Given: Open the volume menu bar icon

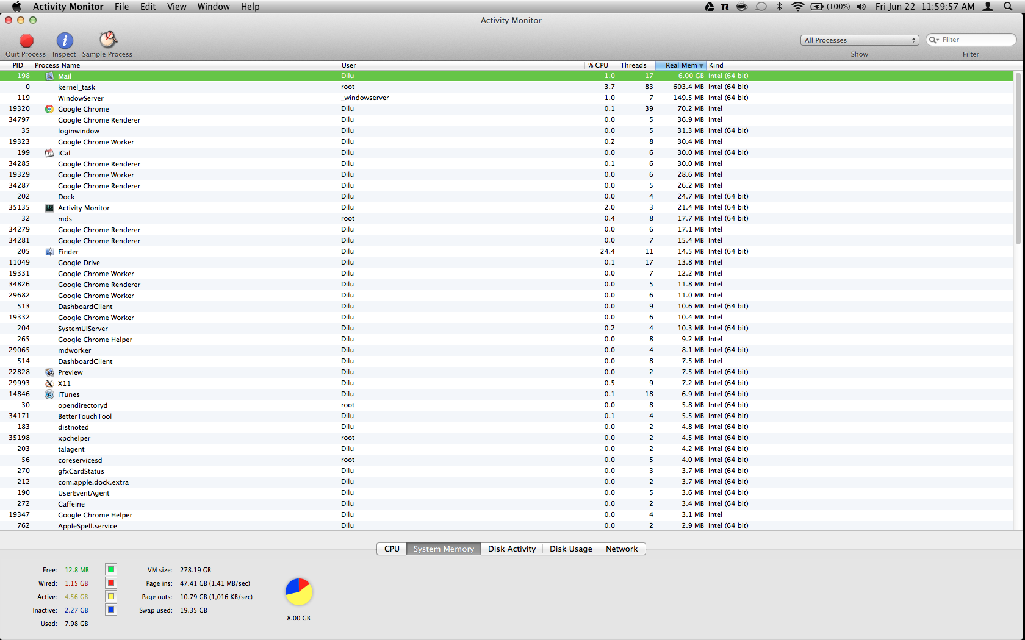Looking at the screenshot, I should tap(861, 6).
